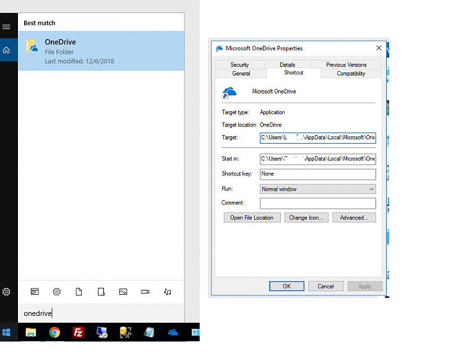Screen dimensions: 464x358
Task: Click the Change Icon... button
Action: 306,218
